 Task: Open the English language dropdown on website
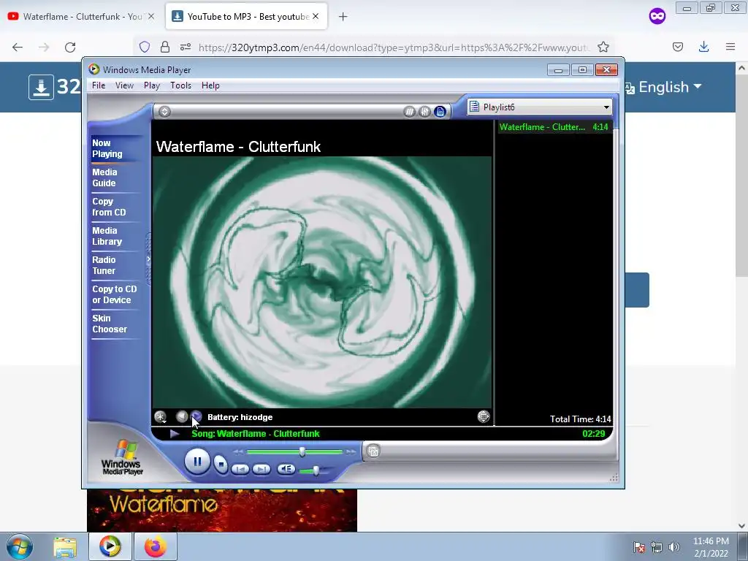663,88
